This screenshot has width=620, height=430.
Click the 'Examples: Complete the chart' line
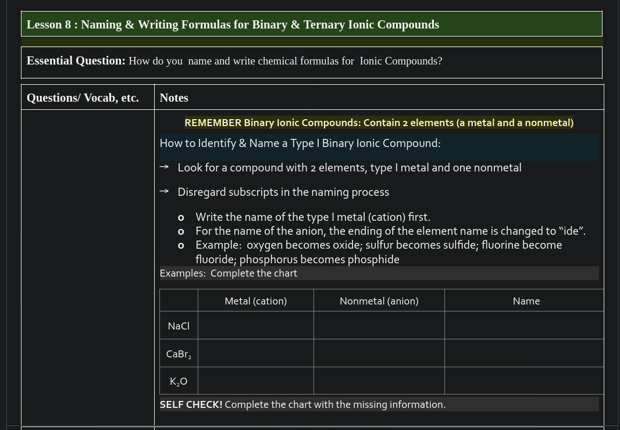pos(229,273)
